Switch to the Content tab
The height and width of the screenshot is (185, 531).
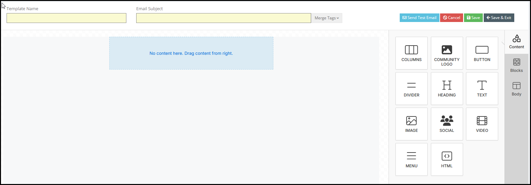coord(517,42)
